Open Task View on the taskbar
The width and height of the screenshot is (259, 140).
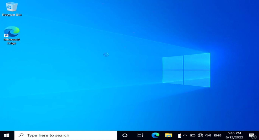(x=140, y=135)
